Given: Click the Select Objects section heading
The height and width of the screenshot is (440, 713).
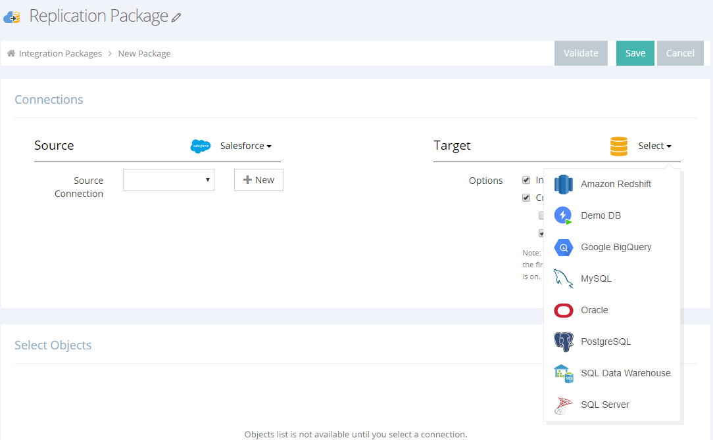Looking at the screenshot, I should click(53, 345).
